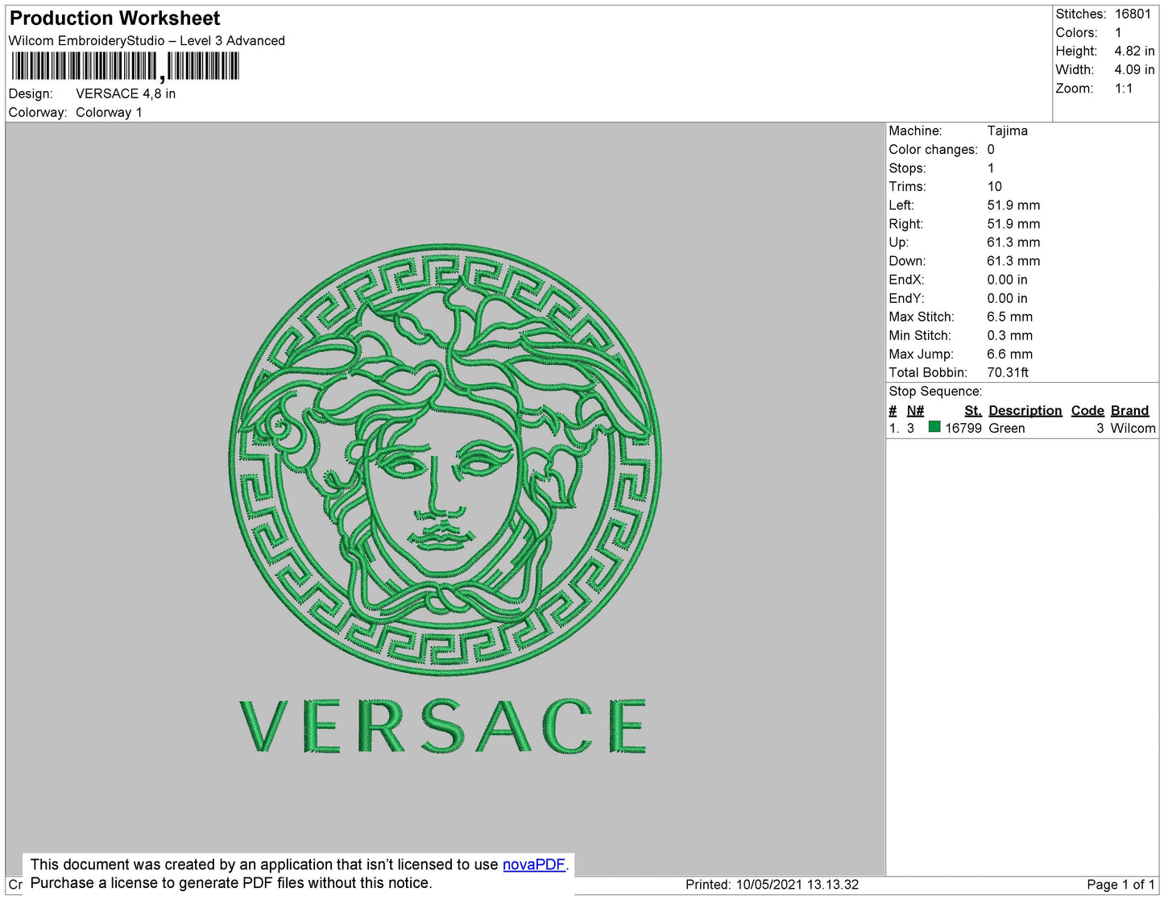
Task: Click Left value 51.9 mm
Action: point(1013,205)
